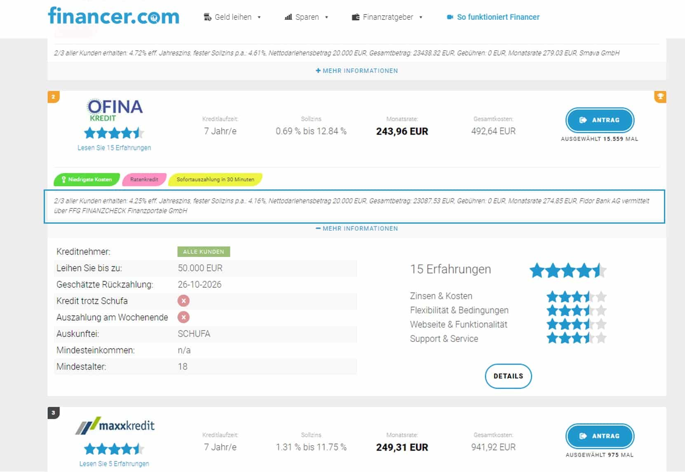Image resolution: width=685 pixels, height=472 pixels.
Task: Open the financer.com logo homepage
Action: (114, 16)
